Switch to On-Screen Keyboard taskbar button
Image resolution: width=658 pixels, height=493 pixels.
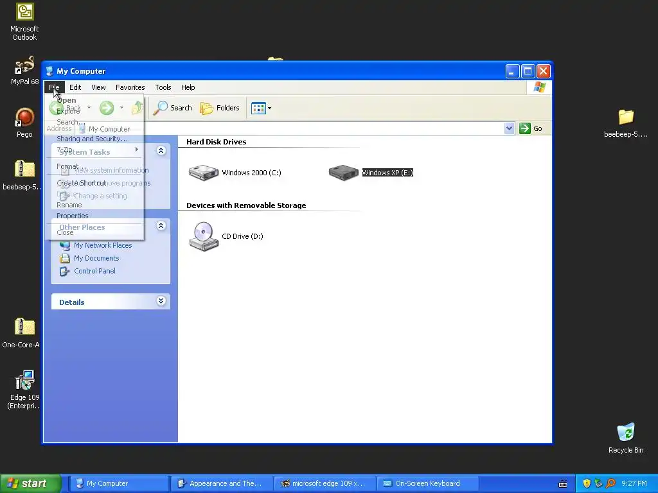(x=427, y=483)
